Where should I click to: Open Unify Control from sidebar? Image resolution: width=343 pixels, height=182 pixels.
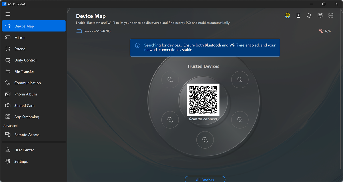tap(34, 60)
